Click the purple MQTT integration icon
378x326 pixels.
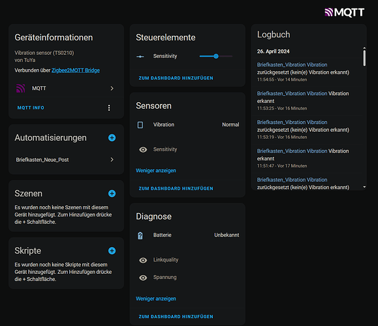pos(20,89)
